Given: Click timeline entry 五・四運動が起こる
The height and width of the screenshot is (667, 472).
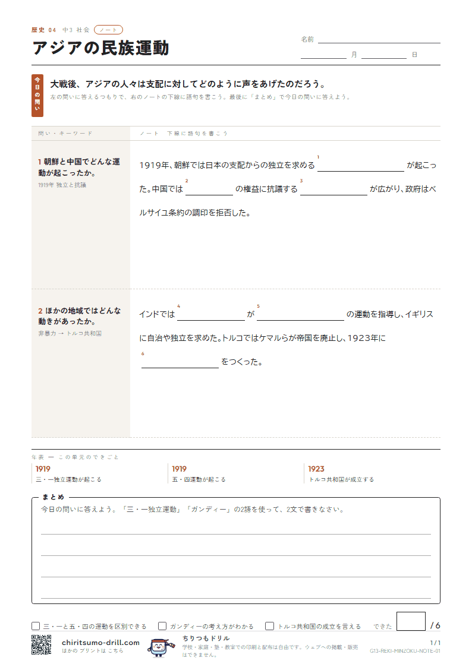Looking at the screenshot, I should click(x=199, y=479).
